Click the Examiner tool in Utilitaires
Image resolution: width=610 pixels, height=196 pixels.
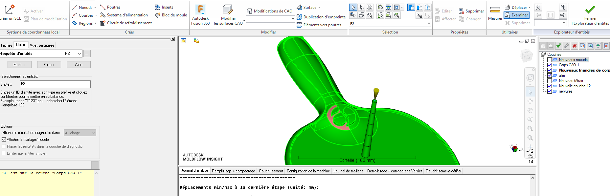click(x=516, y=15)
